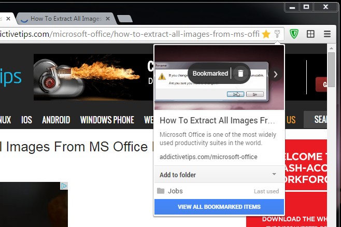The height and width of the screenshot is (227, 341).
Task: Click the key-shaped icon in the address bar
Action: pyautogui.click(x=277, y=34)
